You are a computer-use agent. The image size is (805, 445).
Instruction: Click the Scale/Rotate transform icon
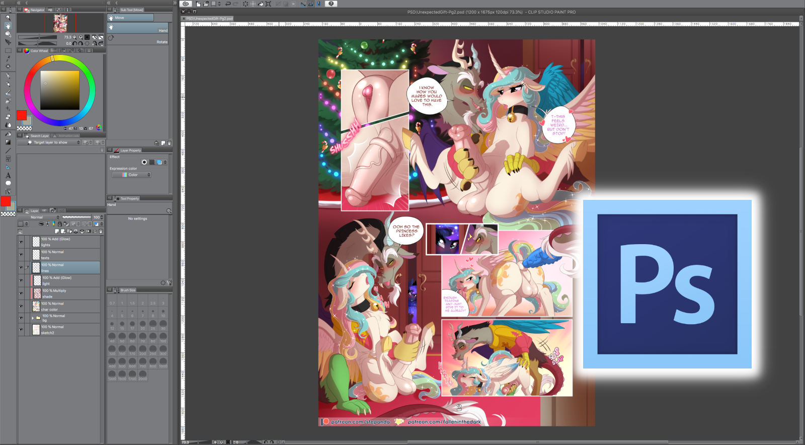pyautogui.click(x=268, y=4)
